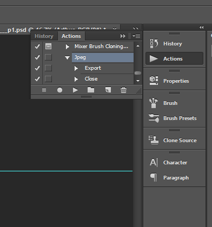The height and width of the screenshot is (227, 212).
Task: Play the selected Jpeg action
Action: tap(75, 90)
